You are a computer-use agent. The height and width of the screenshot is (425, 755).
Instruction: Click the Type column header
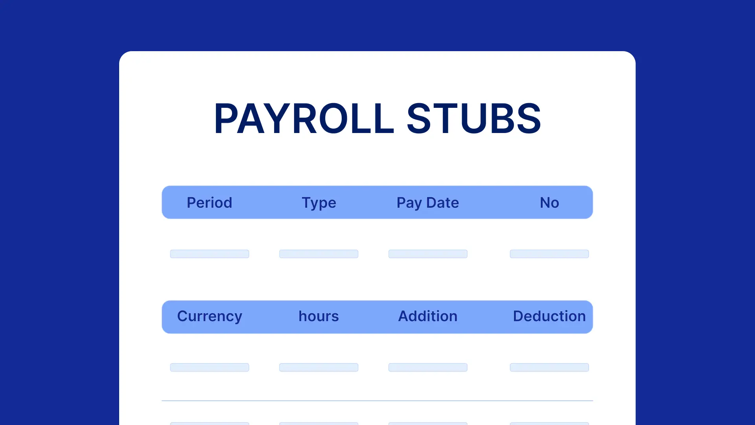click(x=319, y=202)
